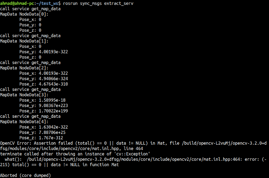Image resolution: width=269 pixels, height=178 pixels.
Task: Click the Pose_z value 4.67643e-310
Action: (x=53, y=84)
